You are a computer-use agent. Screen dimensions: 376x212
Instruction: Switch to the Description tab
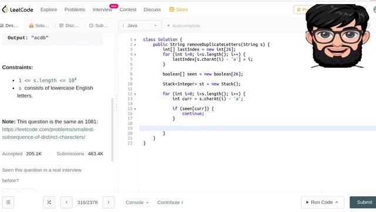[9, 25]
